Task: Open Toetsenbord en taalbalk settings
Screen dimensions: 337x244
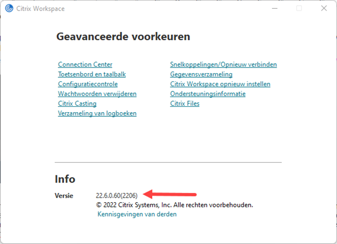Action: [92, 74]
